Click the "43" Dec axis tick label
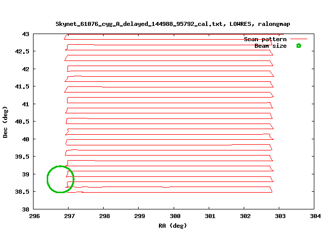The width and height of the screenshot is (325, 244). [x=26, y=34]
